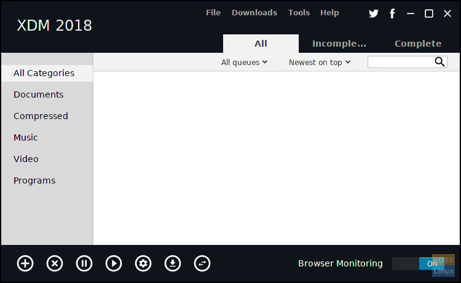Delete the download using the X circle icon

pos(55,263)
